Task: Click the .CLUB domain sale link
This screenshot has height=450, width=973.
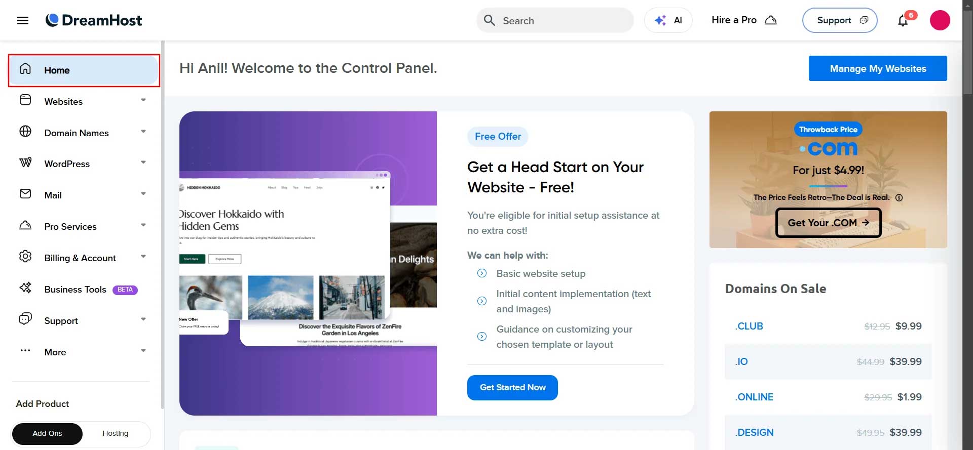Action: (x=749, y=326)
